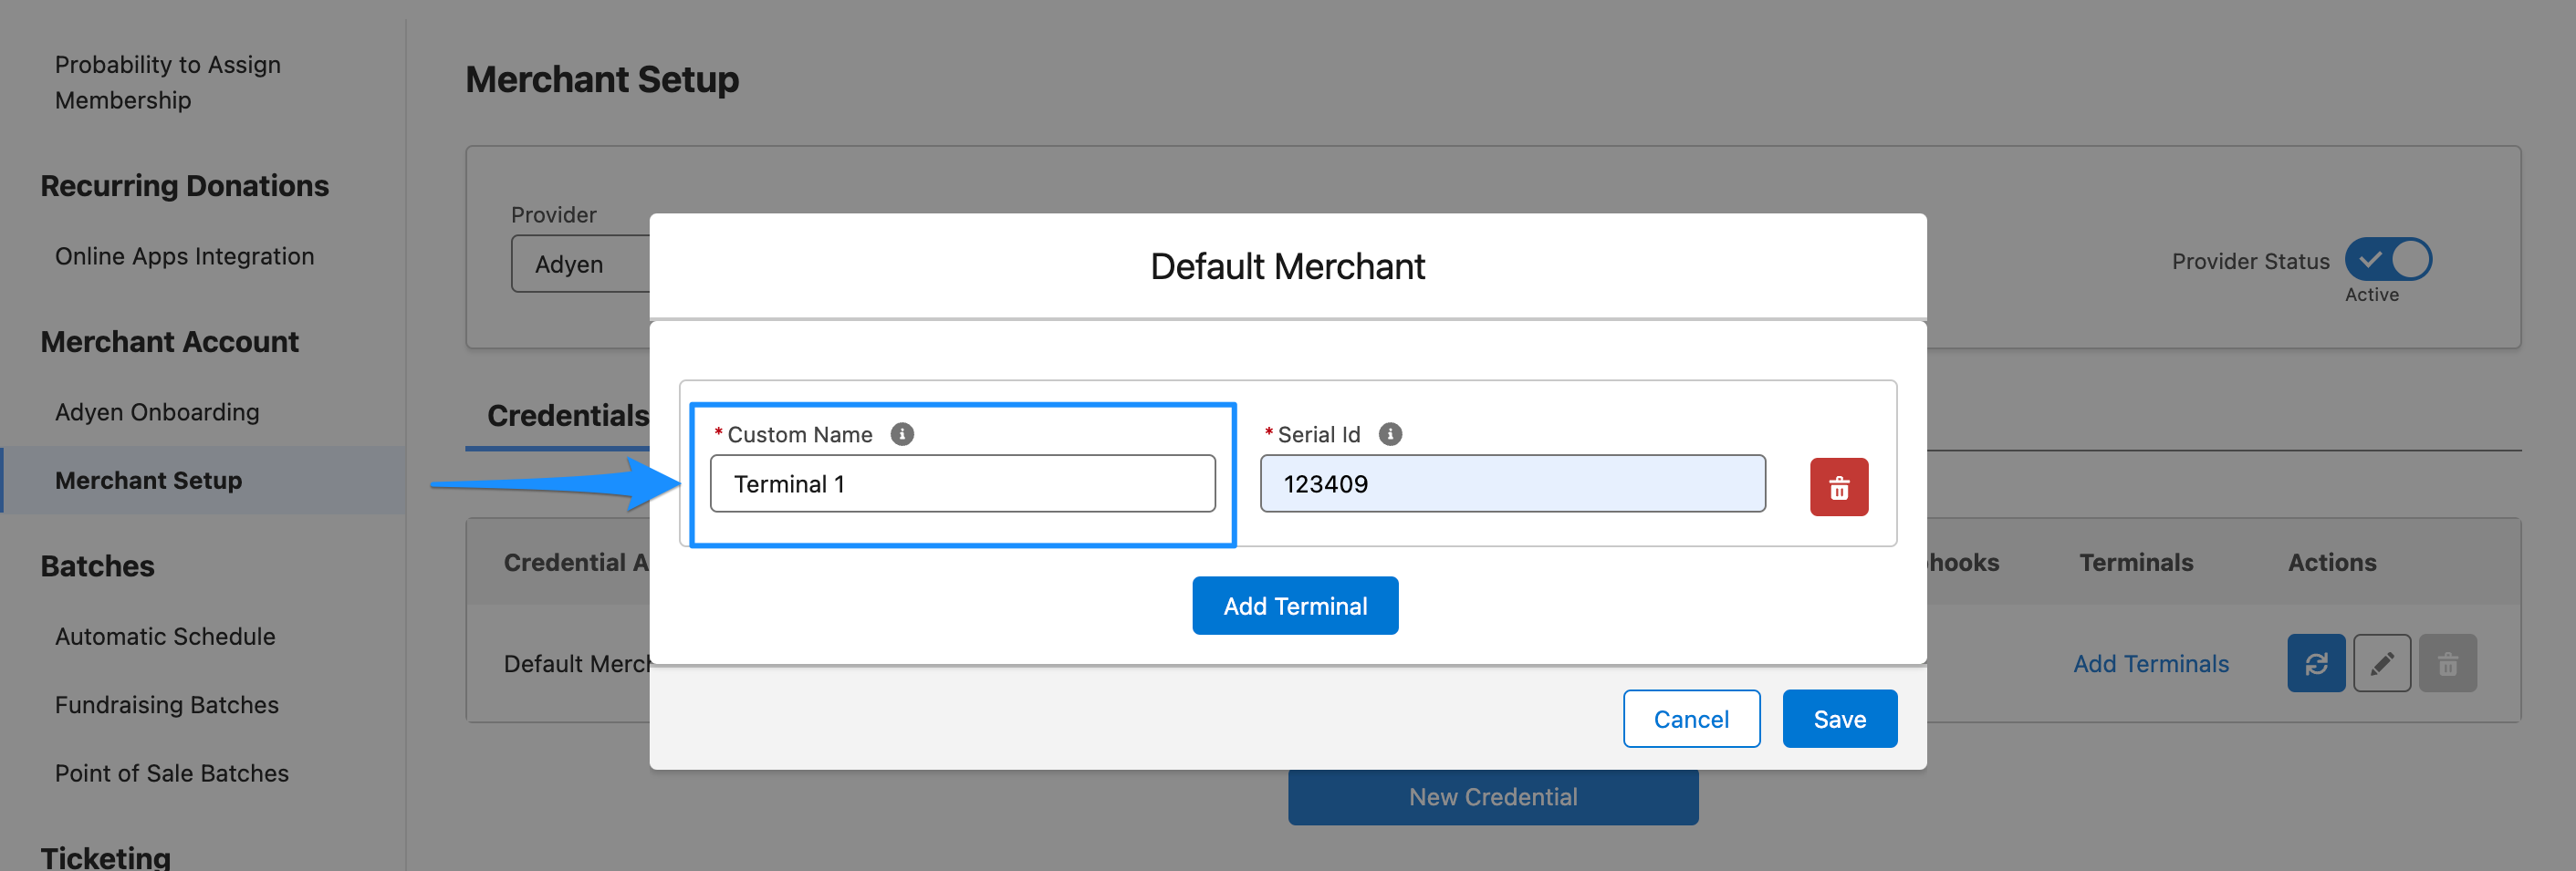The height and width of the screenshot is (871, 2576).
Task: Open the Add Terminals link
Action: pyautogui.click(x=2151, y=662)
